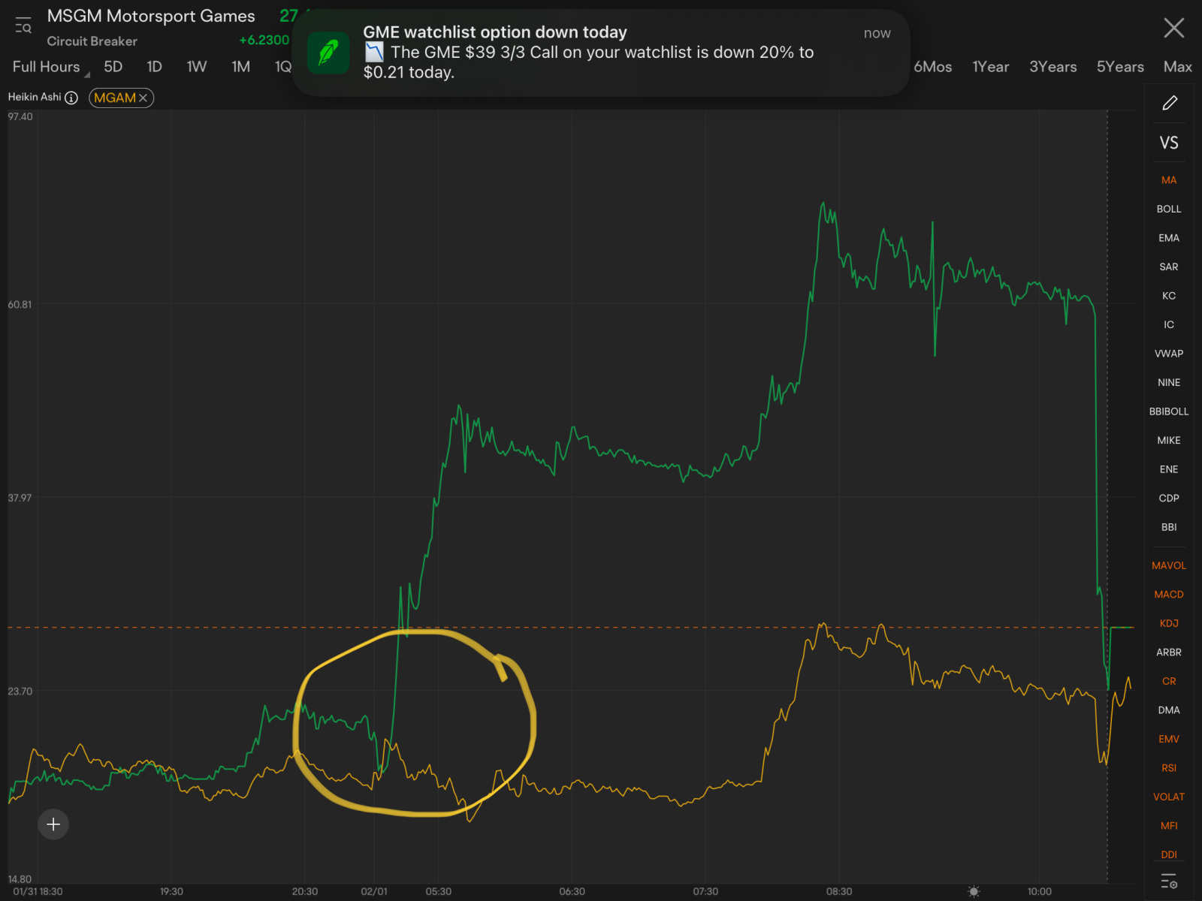The image size is (1202, 901).
Task: Open the VS compare option
Action: pos(1169,143)
